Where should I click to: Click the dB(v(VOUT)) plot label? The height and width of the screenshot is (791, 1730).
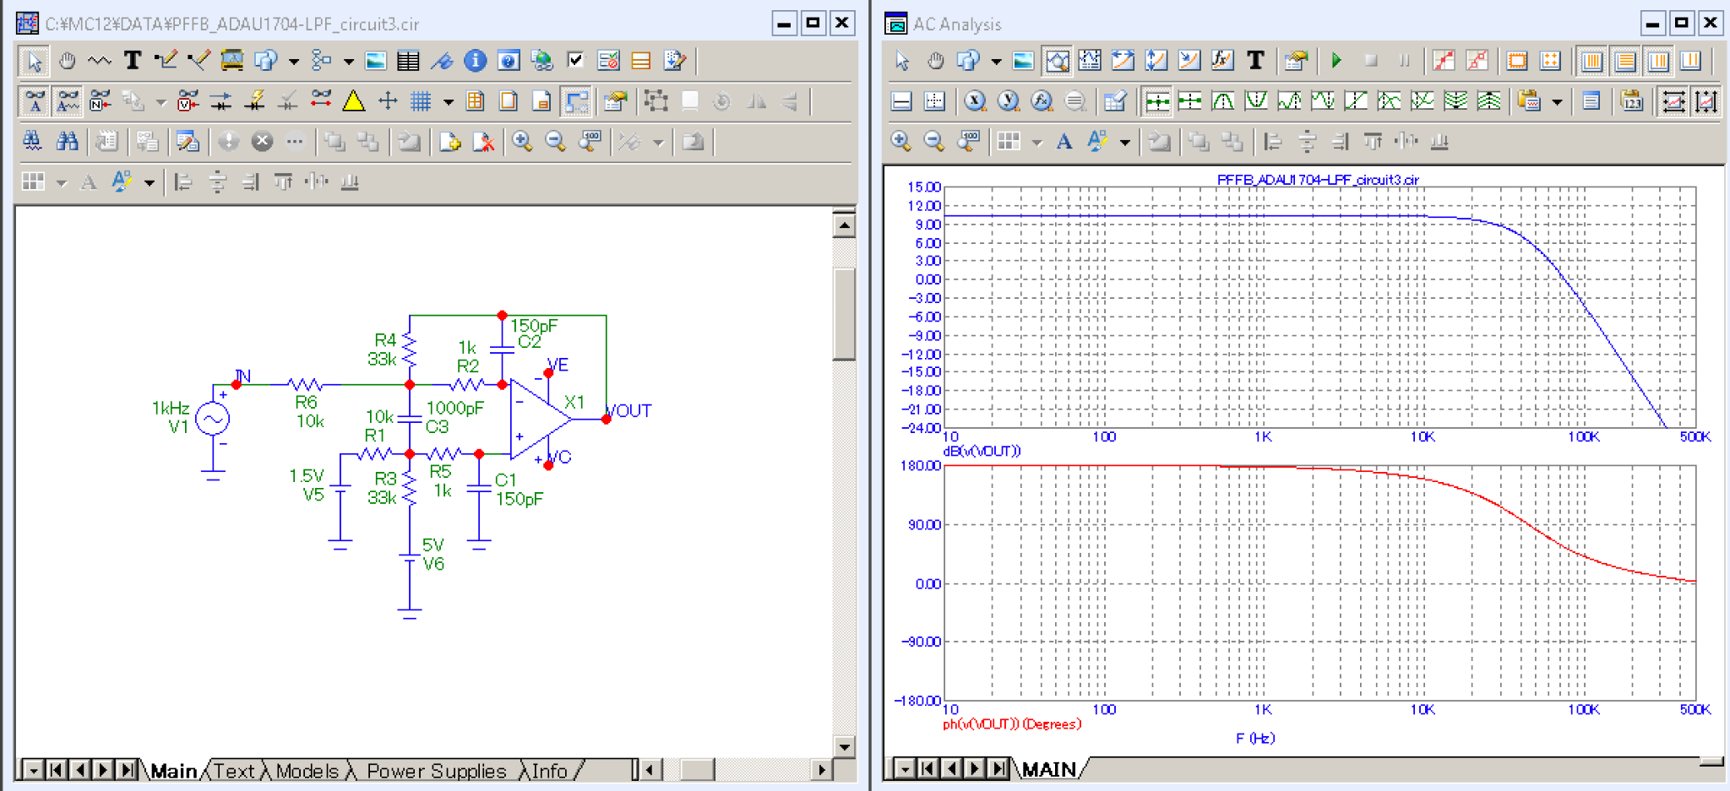(x=982, y=452)
